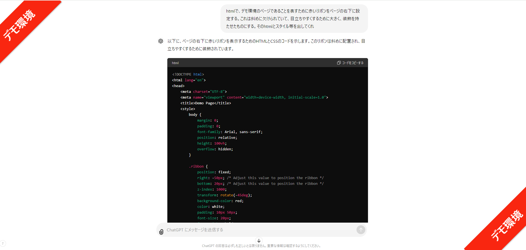Click the code line 'overflow: hidden;'
The image size is (526, 250).
pos(215,149)
